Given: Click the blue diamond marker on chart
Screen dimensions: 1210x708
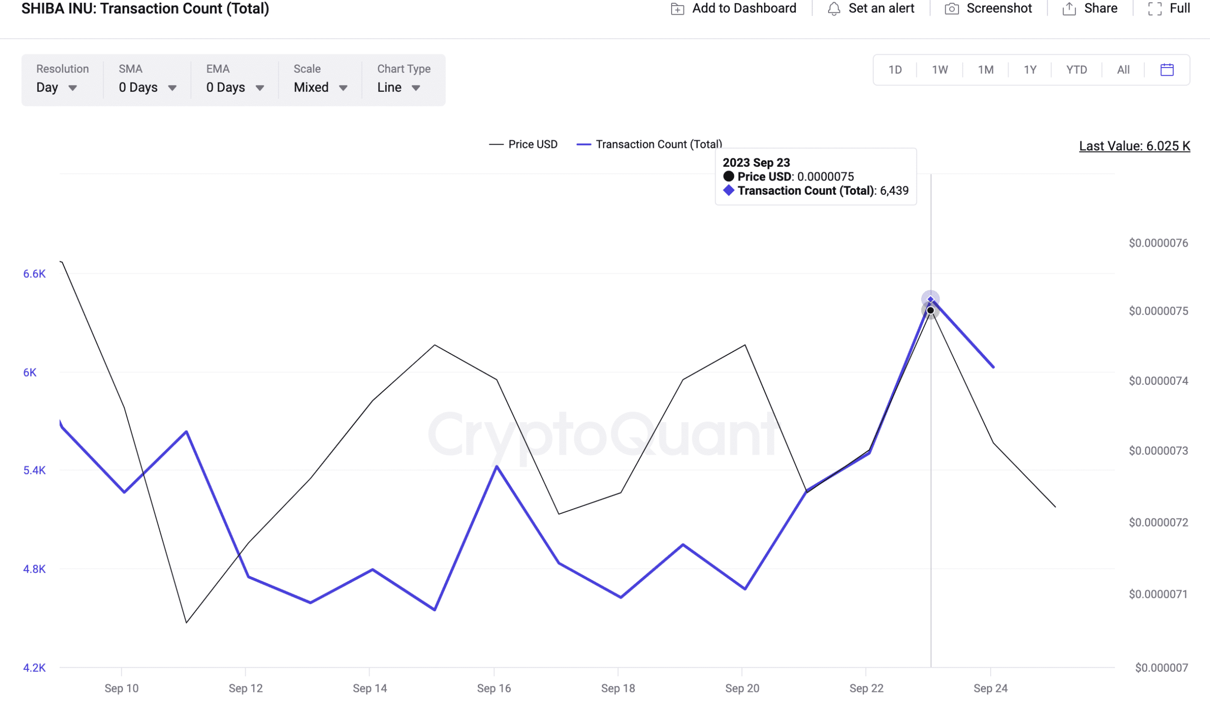Looking at the screenshot, I should click(x=931, y=300).
